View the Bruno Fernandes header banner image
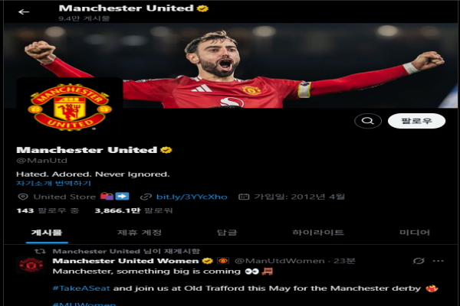 [230, 66]
